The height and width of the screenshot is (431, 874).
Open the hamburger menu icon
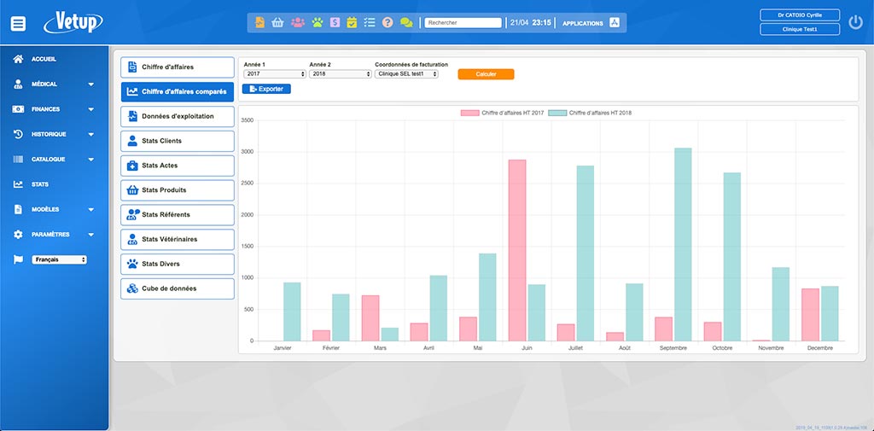(x=18, y=23)
